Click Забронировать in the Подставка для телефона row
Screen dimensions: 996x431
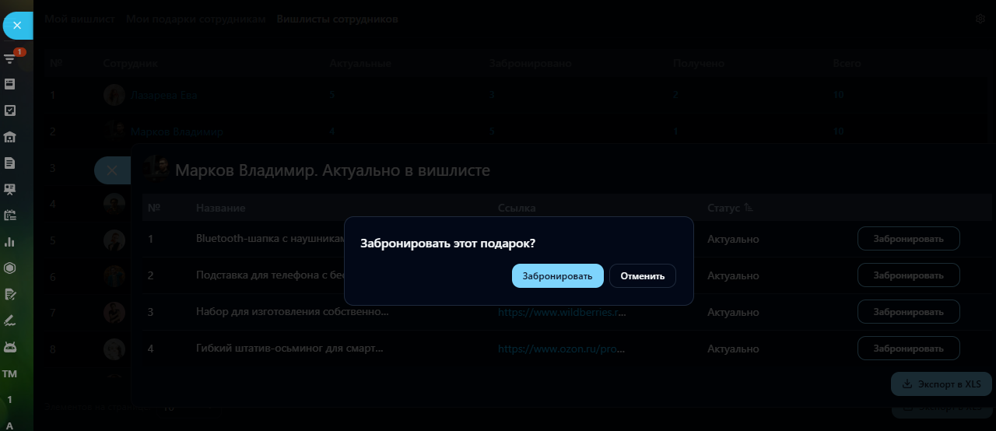tap(908, 275)
